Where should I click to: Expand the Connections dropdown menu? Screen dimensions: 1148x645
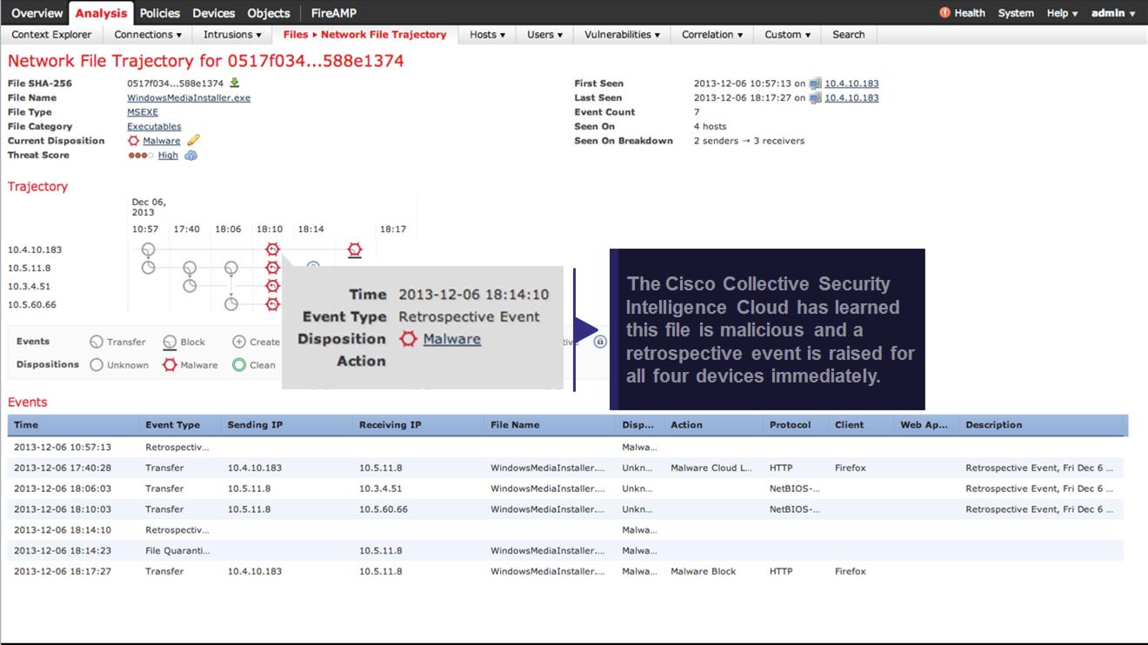148,35
